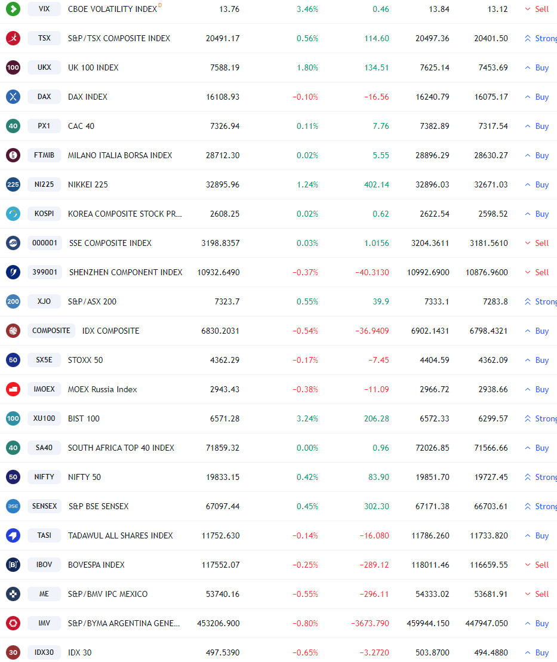This screenshot has width=557, height=662.
Task: Click S&P/ASX 200 price 7323.7
Action: pyautogui.click(x=227, y=302)
